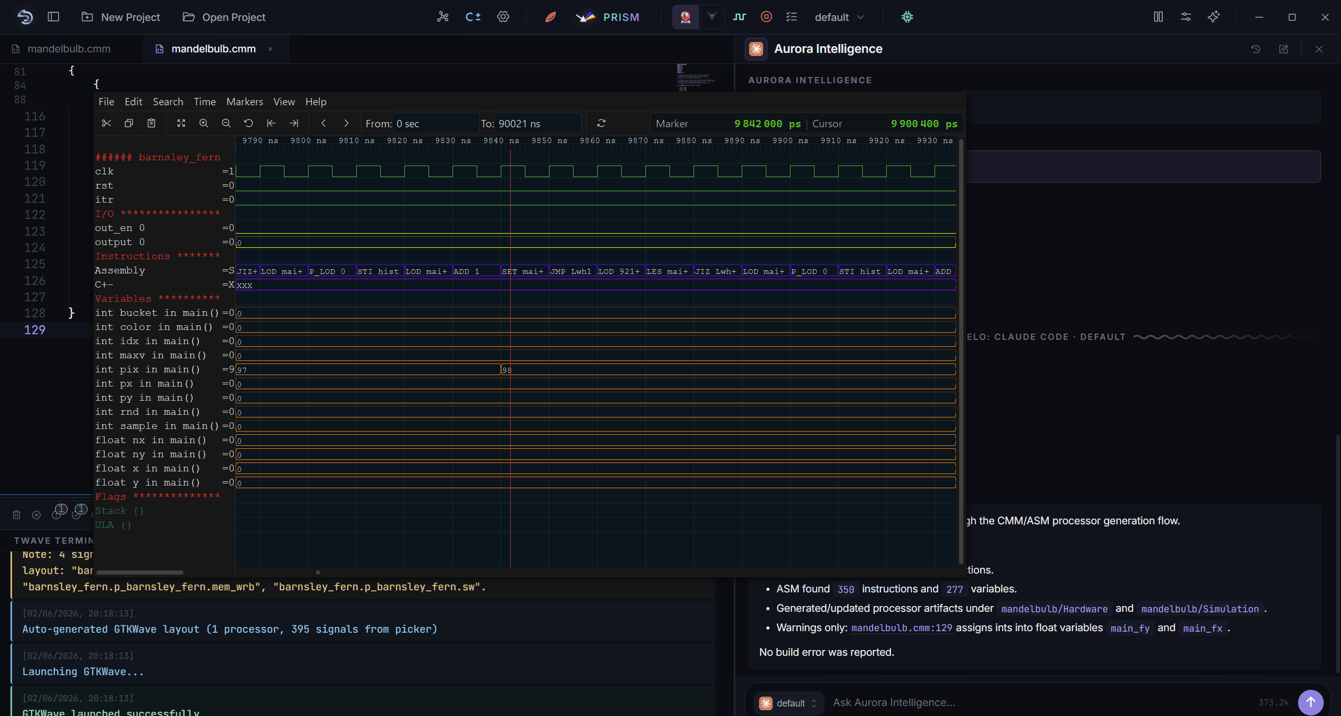Click the To time input field

click(537, 124)
